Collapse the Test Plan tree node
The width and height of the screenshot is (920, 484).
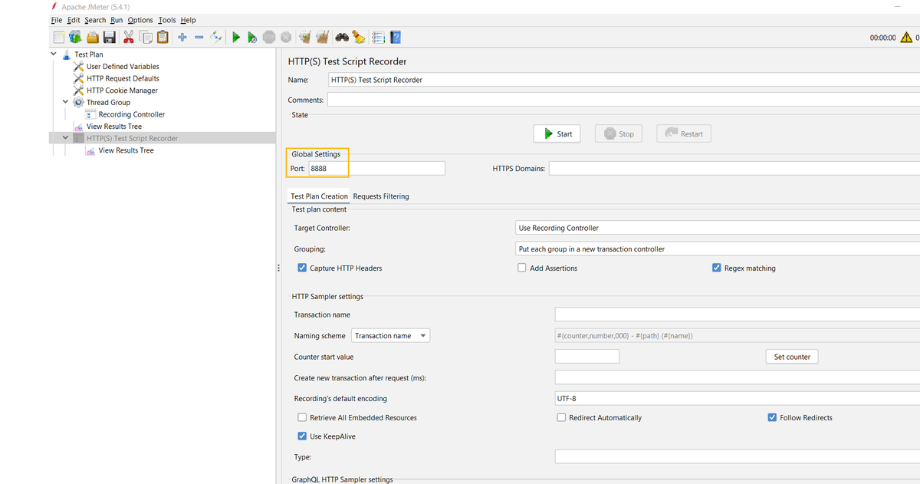(x=54, y=54)
